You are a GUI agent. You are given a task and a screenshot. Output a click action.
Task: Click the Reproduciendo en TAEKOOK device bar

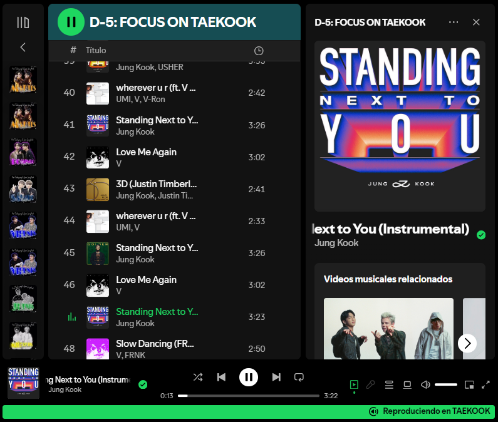(248, 411)
